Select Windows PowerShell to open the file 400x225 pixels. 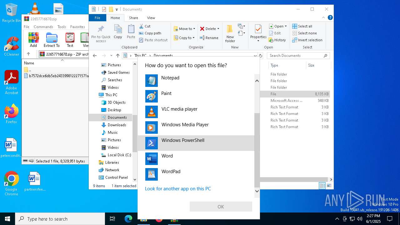[196, 143]
